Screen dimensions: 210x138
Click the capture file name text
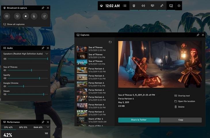click(136, 95)
